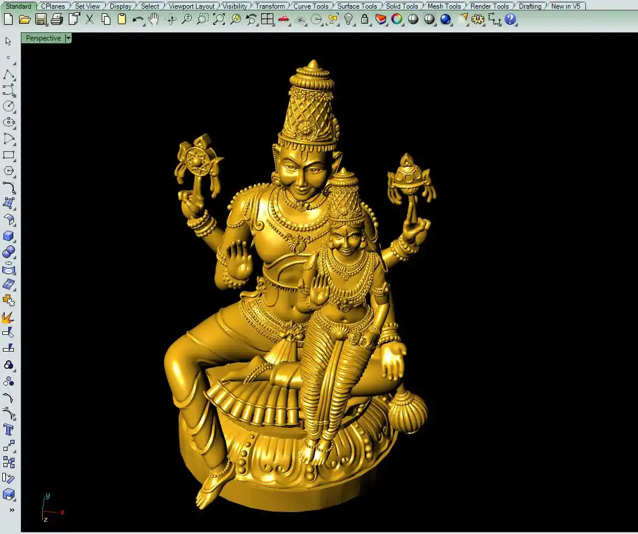
Task: Open the four-viewport layout icon
Action: click(267, 19)
